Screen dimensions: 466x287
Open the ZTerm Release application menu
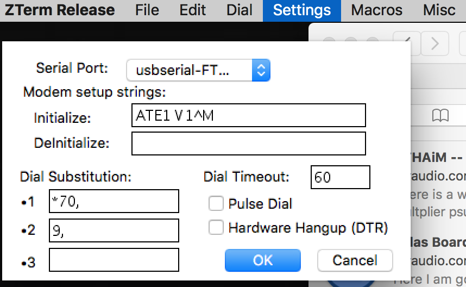tap(60, 10)
